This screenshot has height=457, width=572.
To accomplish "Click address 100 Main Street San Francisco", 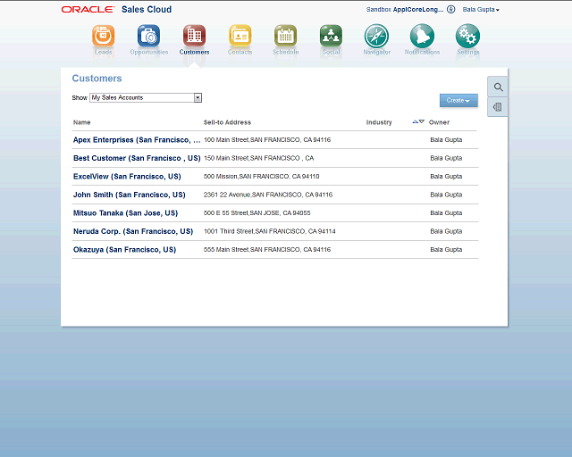I will [267, 140].
